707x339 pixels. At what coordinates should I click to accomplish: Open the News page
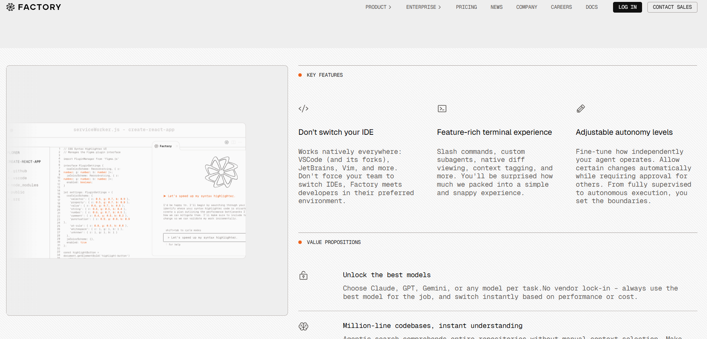click(496, 7)
